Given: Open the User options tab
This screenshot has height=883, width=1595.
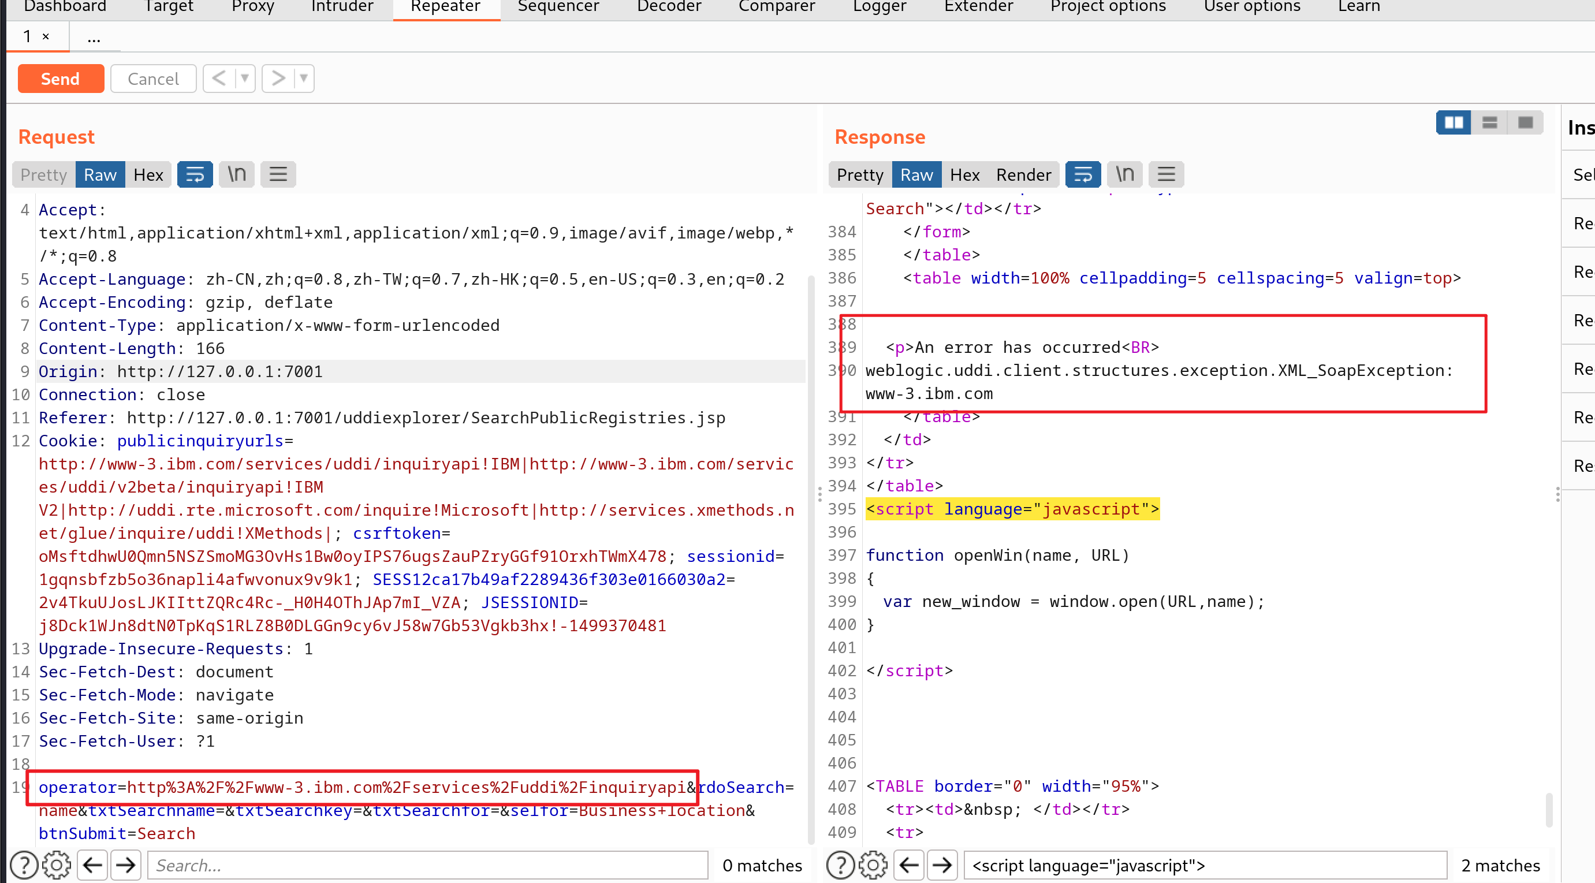Looking at the screenshot, I should [1252, 7].
